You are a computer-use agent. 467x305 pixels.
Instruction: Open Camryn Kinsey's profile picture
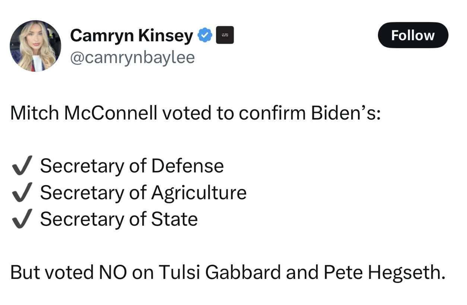(x=35, y=46)
